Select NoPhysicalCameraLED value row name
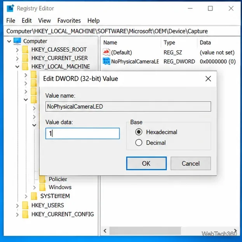242x242 pixels. (x=135, y=61)
